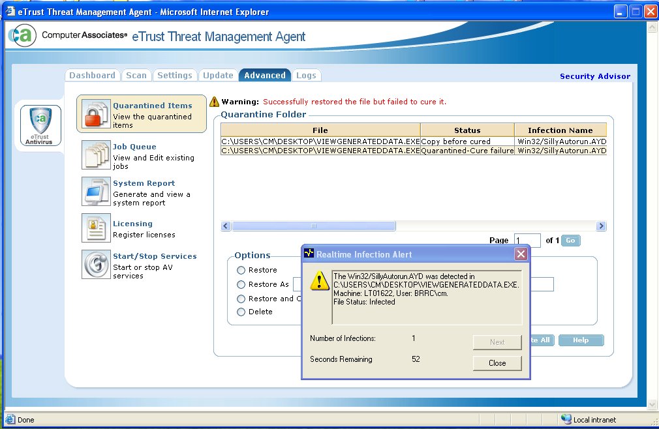Click the Local intranet zone icon
This screenshot has height=429, width=659.
pyautogui.click(x=566, y=419)
